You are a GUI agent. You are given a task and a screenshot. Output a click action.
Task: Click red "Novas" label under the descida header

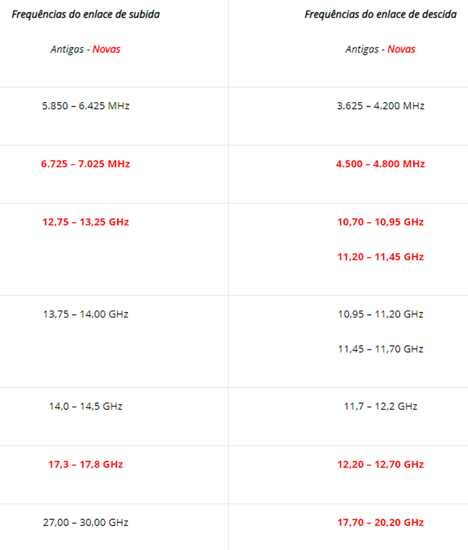click(401, 49)
